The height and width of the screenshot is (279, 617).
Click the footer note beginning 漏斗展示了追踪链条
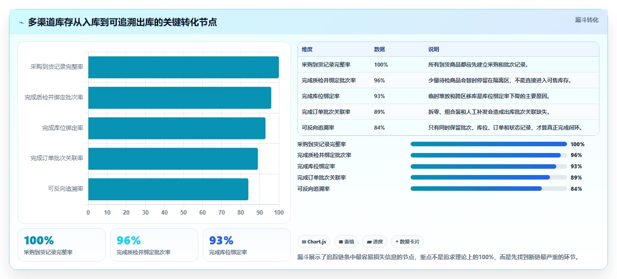pyautogui.click(x=438, y=257)
